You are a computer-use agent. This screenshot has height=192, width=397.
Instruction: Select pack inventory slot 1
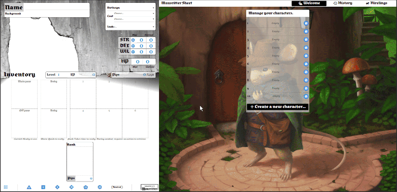[83, 95]
